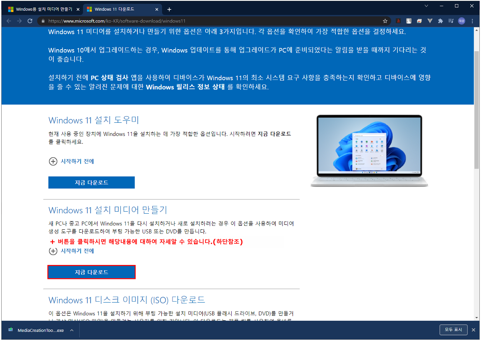This screenshot has width=481, height=341.
Task: Expand '시작하기 전에' under 설치 미디어 만들기
Action: [x=71, y=251]
